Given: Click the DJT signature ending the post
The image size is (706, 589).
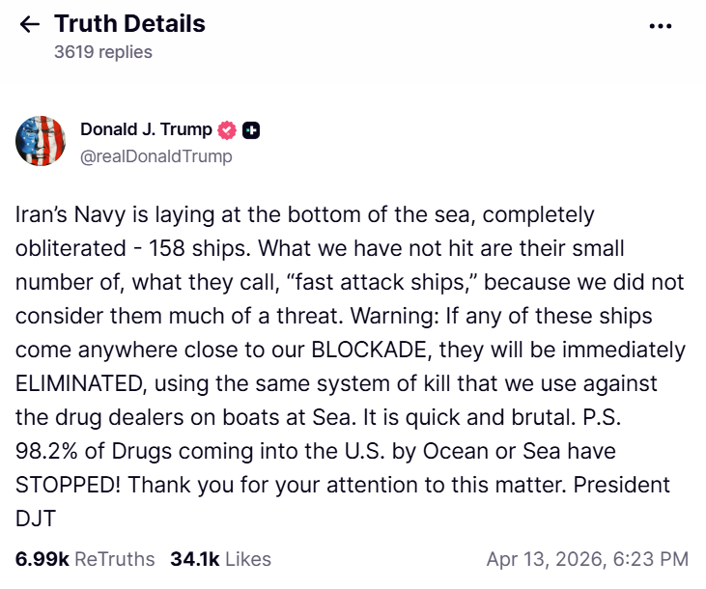Looking at the screenshot, I should coord(36,519).
